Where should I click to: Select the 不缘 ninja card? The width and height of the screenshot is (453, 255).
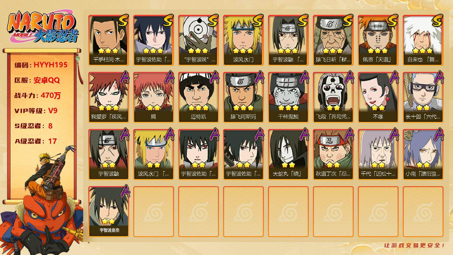pyautogui.click(x=378, y=97)
